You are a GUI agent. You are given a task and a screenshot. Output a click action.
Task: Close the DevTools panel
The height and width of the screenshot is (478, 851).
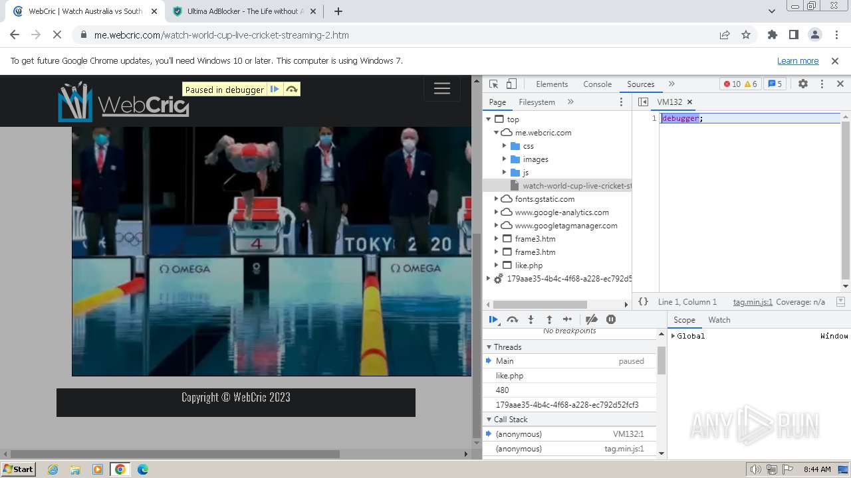pyautogui.click(x=840, y=84)
